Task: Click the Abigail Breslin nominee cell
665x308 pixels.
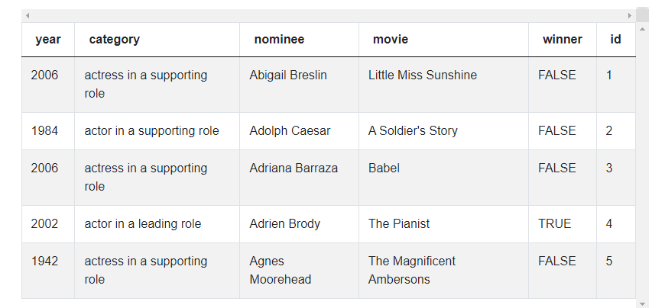Action: [x=288, y=75]
